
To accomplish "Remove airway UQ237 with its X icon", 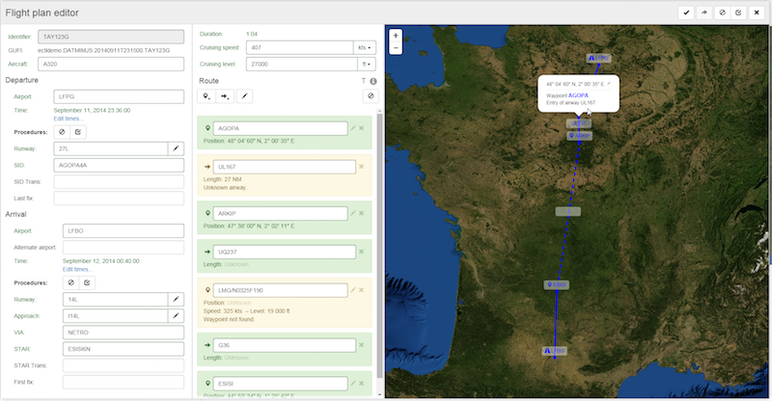I will pyautogui.click(x=361, y=252).
